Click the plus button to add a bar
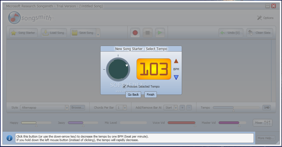Viewport: 282px width, 147px height. coord(182,108)
